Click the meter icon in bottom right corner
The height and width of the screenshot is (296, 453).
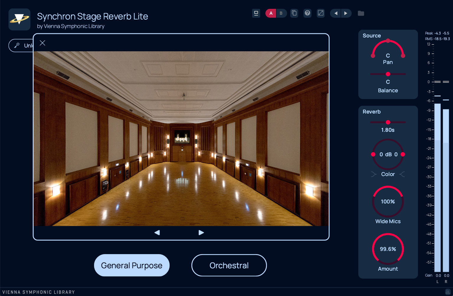tap(447, 292)
